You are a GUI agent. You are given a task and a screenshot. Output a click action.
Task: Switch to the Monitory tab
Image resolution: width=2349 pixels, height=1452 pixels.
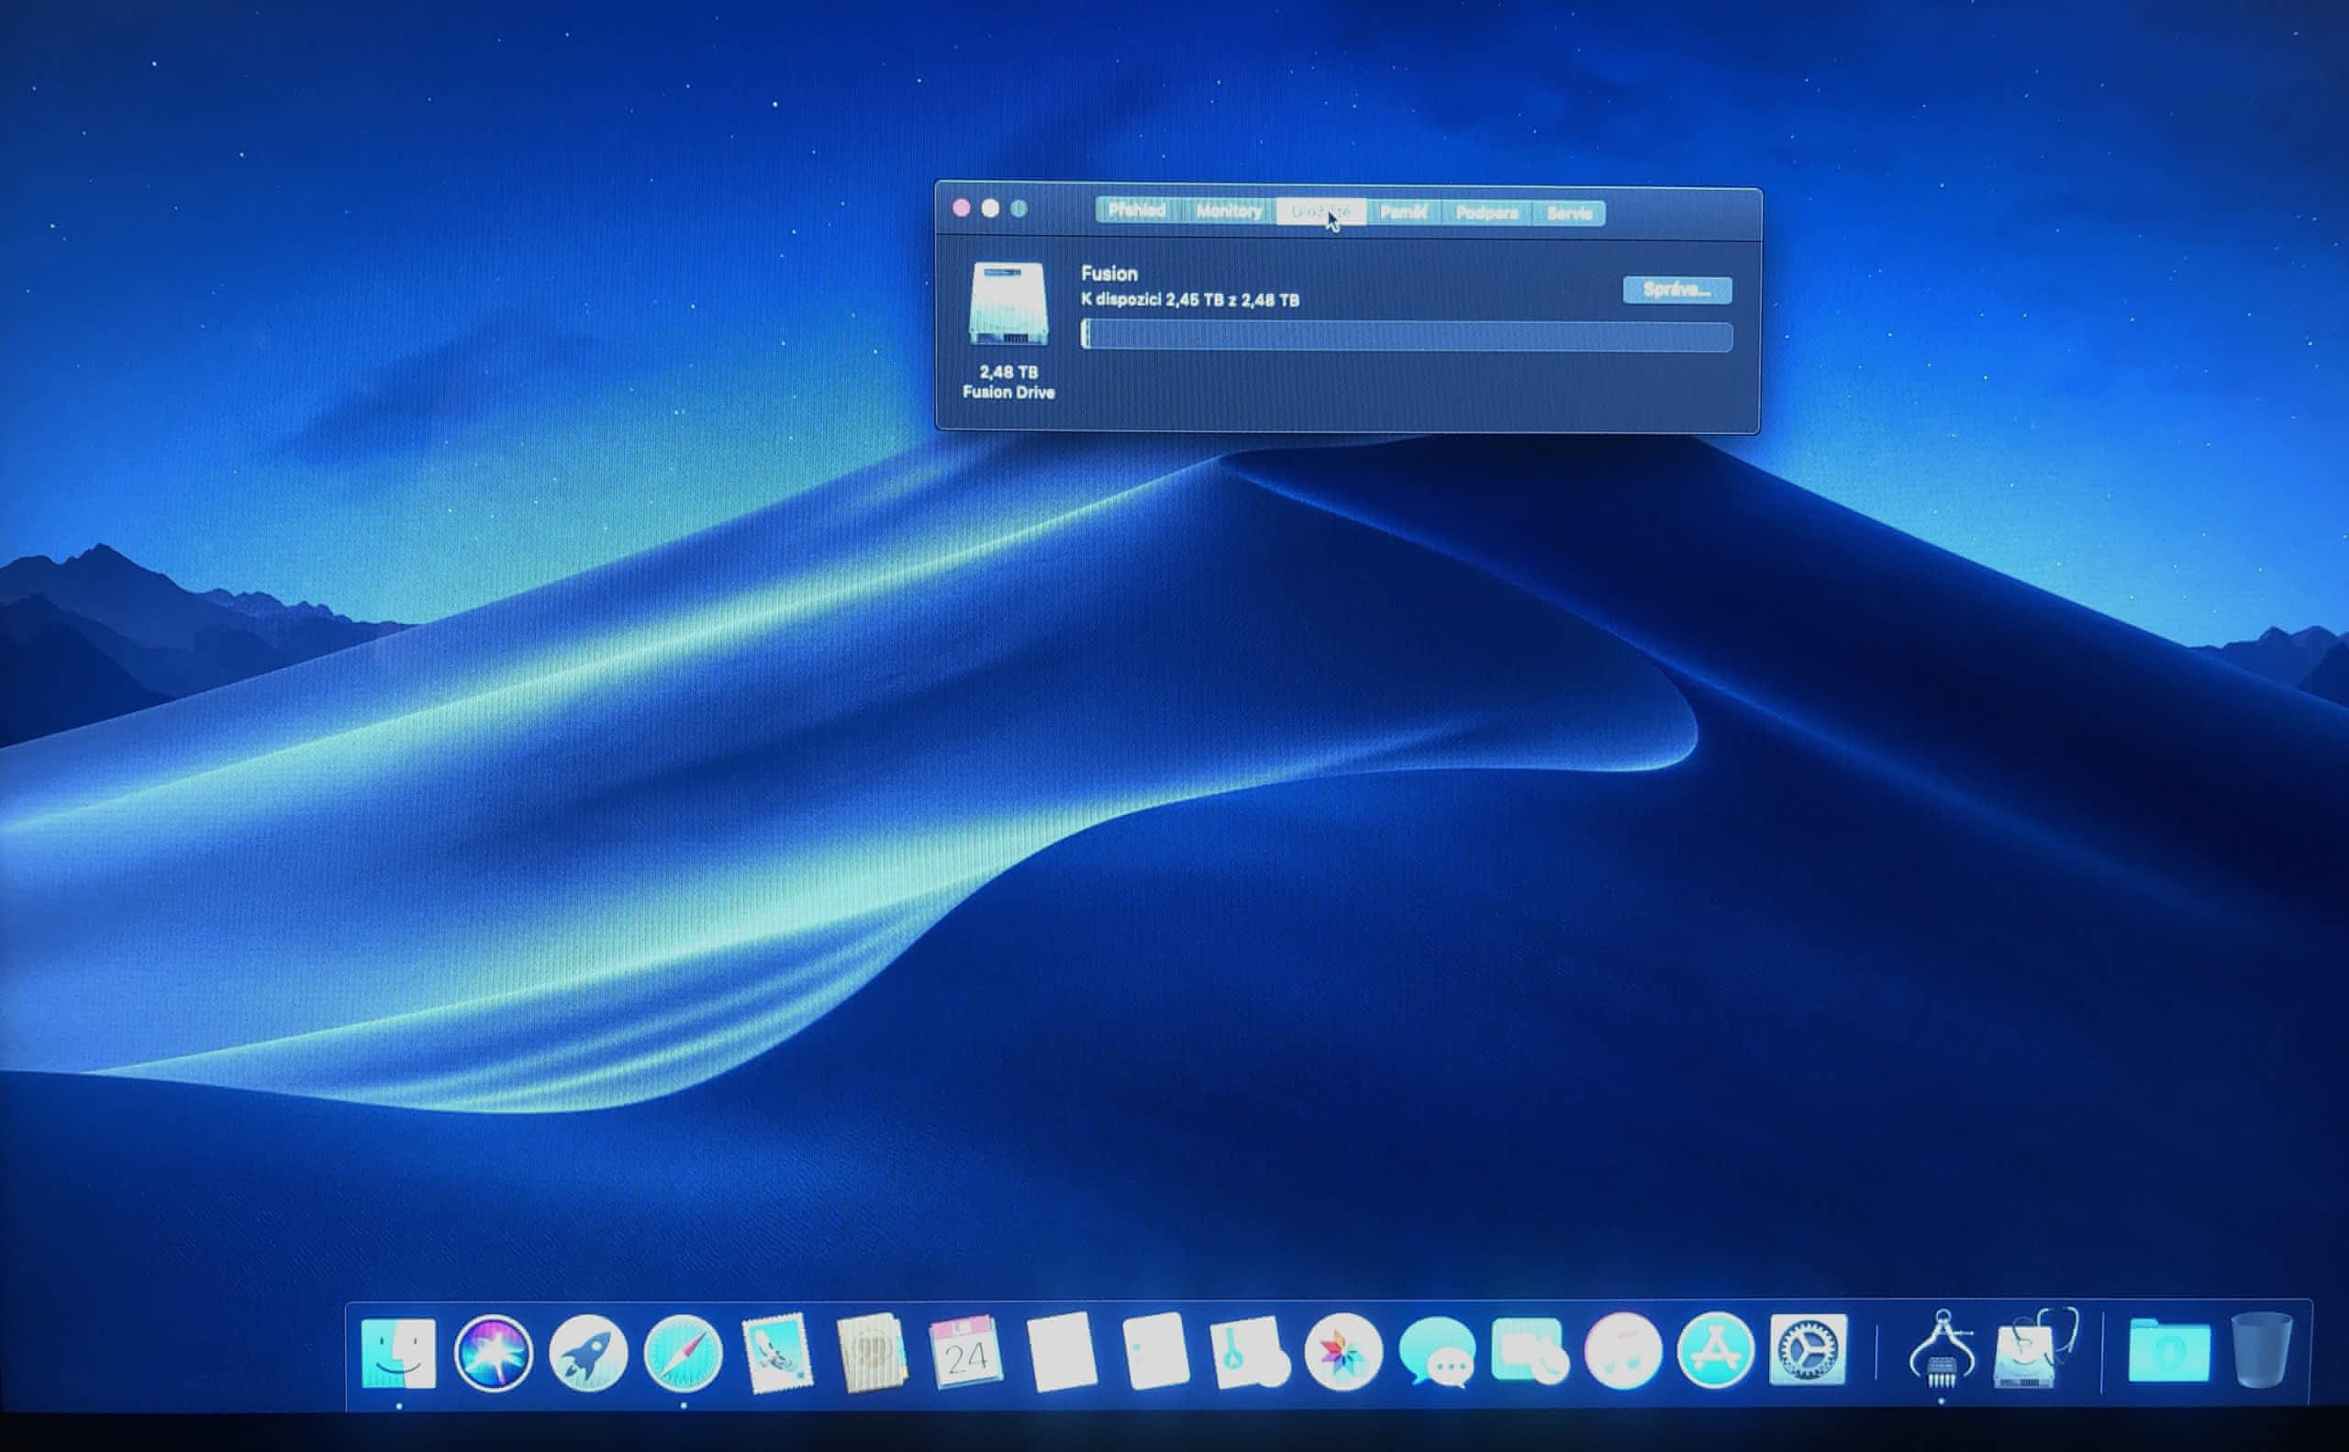click(x=1229, y=211)
